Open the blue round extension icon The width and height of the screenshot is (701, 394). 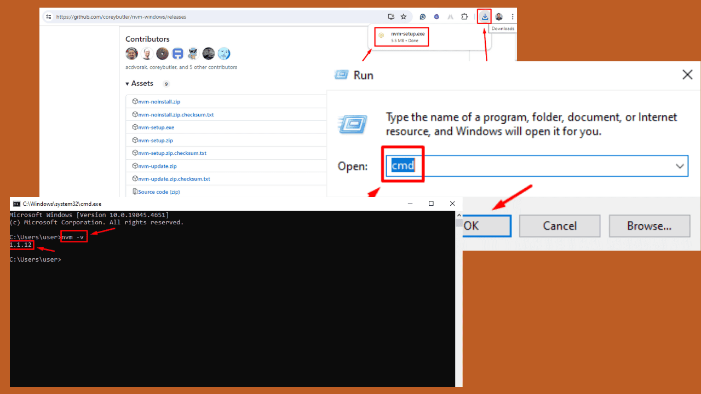click(436, 16)
